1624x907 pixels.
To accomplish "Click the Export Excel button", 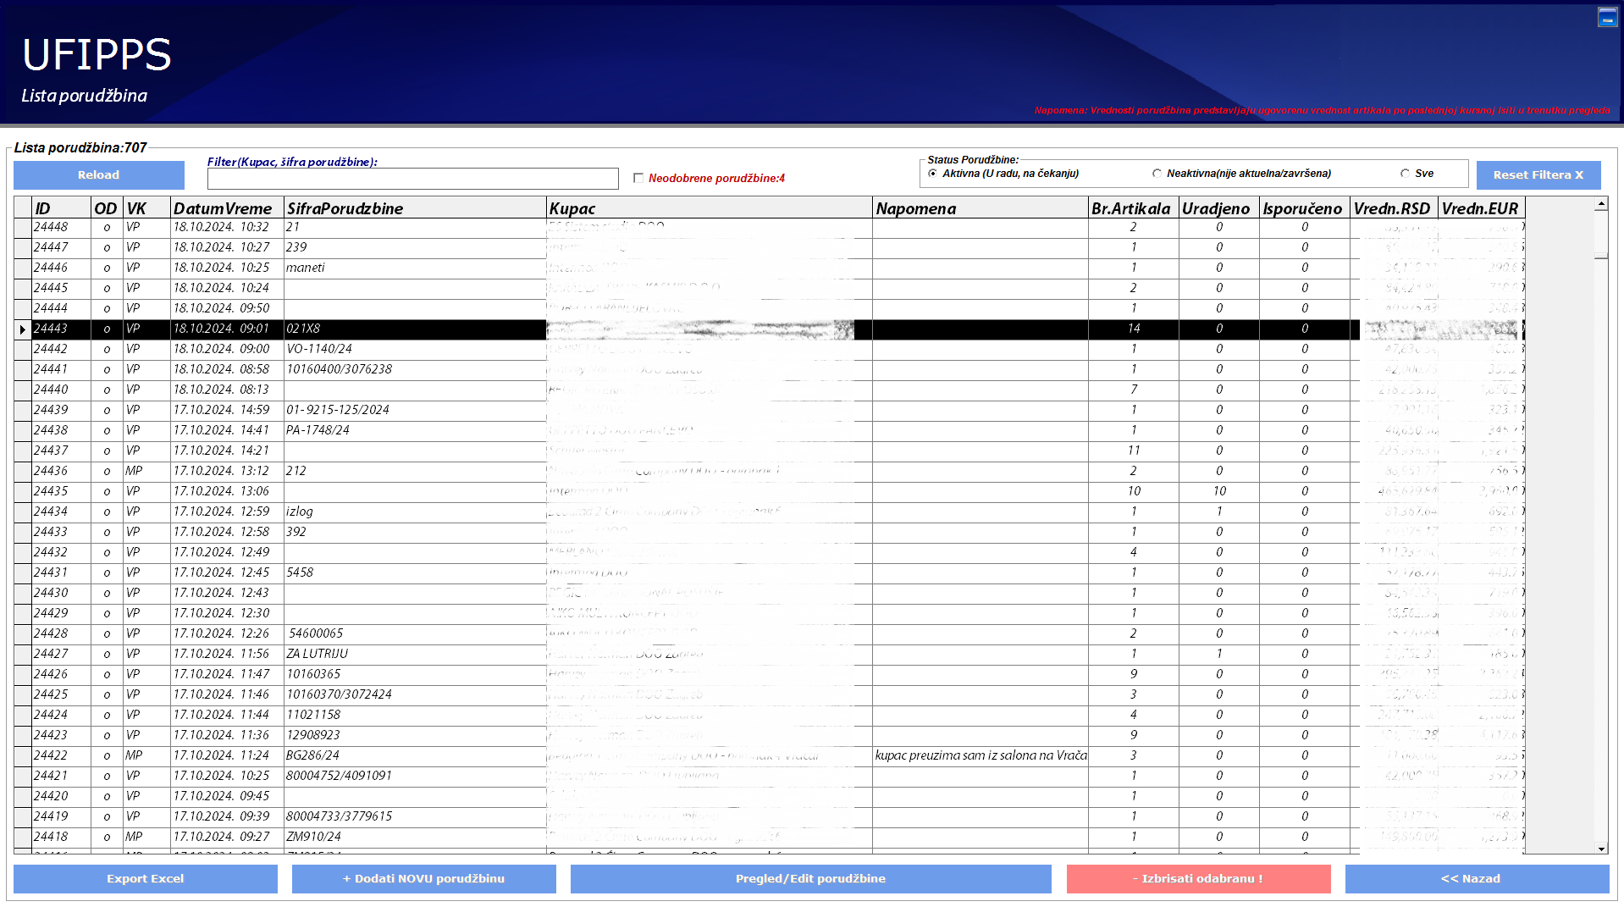I will point(146,879).
